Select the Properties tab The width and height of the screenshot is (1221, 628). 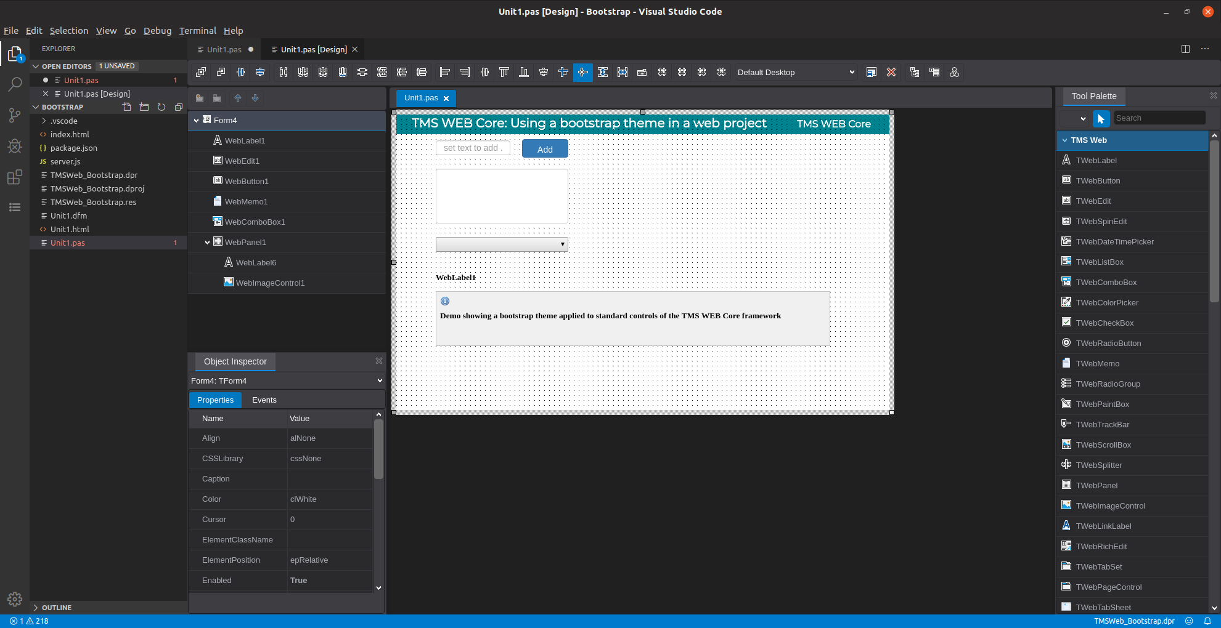(215, 400)
